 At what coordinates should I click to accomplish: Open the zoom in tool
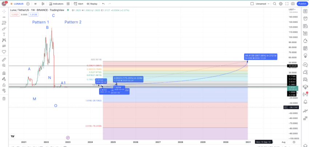[4, 65]
